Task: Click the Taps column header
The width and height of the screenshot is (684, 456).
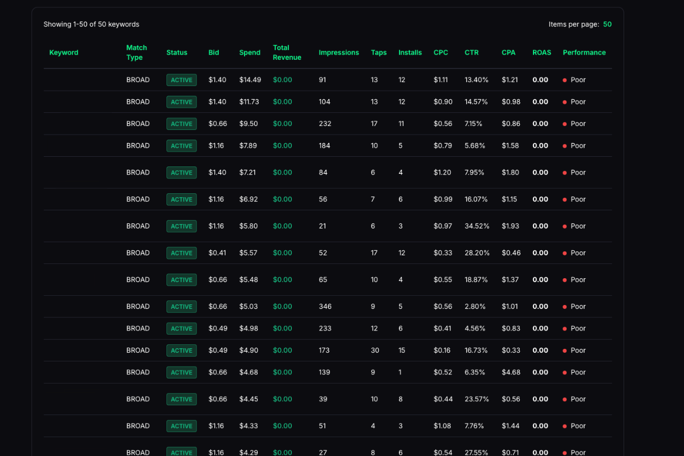Action: (x=378, y=52)
